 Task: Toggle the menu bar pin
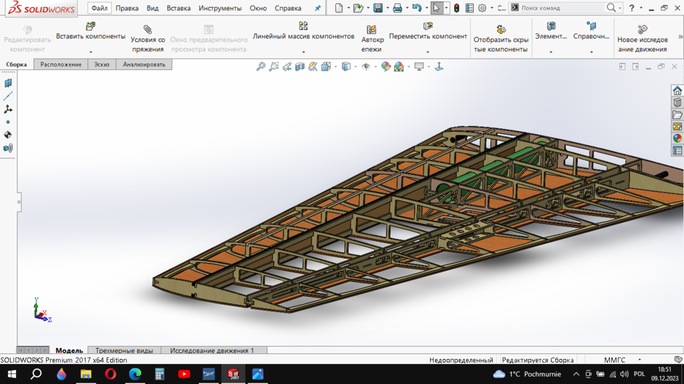(x=317, y=9)
